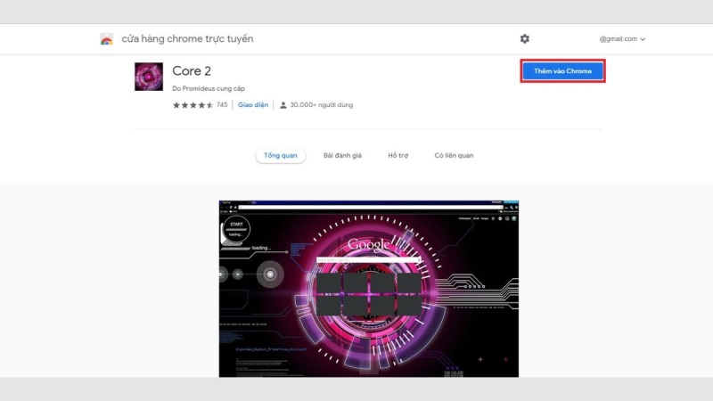Click the gray tile grid in preview
The image size is (713, 401).
pyautogui.click(x=368, y=292)
